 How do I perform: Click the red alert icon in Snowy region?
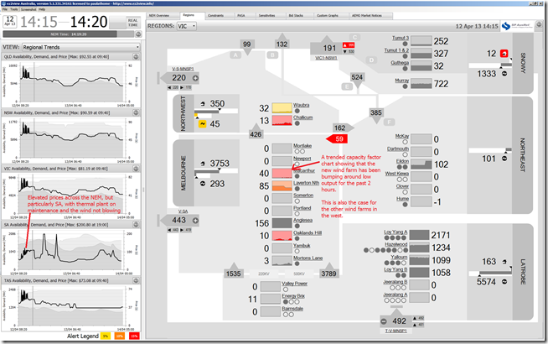tap(504, 54)
